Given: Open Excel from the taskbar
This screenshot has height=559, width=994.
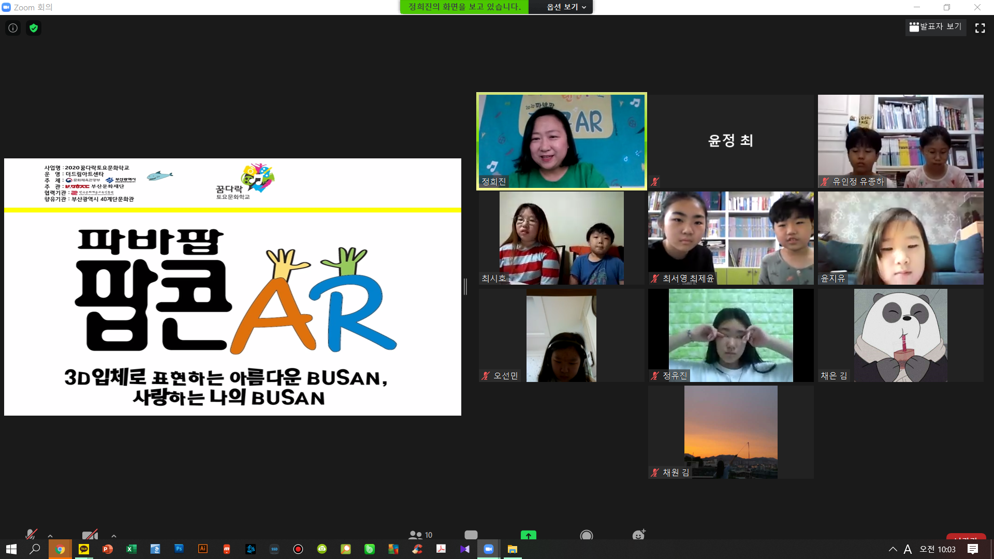Looking at the screenshot, I should point(131,549).
